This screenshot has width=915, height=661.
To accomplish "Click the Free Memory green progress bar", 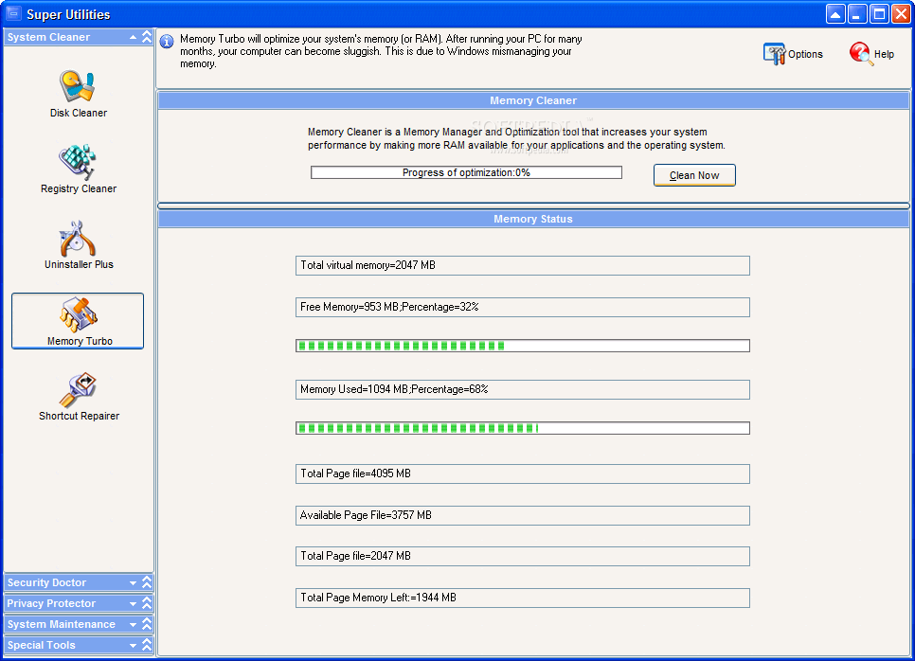I will click(522, 346).
